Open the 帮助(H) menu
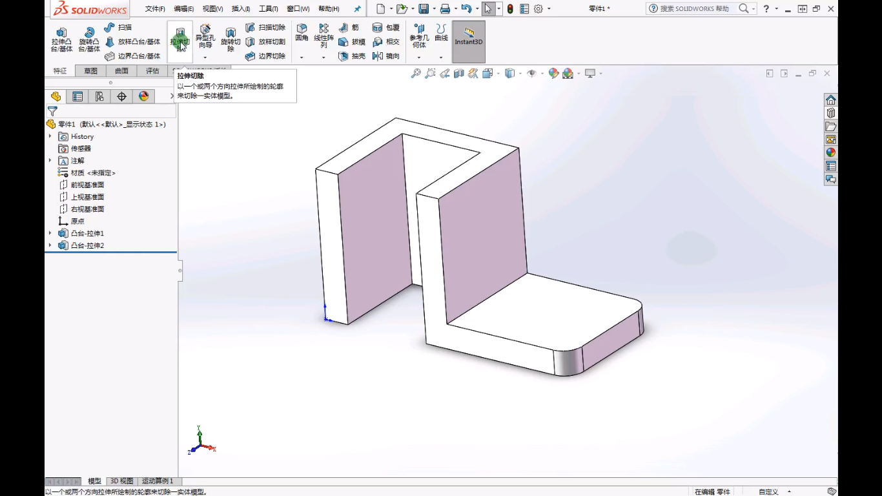The image size is (882, 496). pyautogui.click(x=329, y=9)
